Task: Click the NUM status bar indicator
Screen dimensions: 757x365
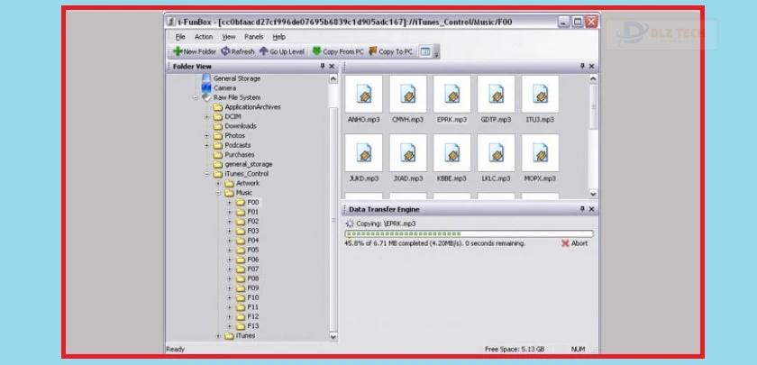Action: click(x=578, y=349)
